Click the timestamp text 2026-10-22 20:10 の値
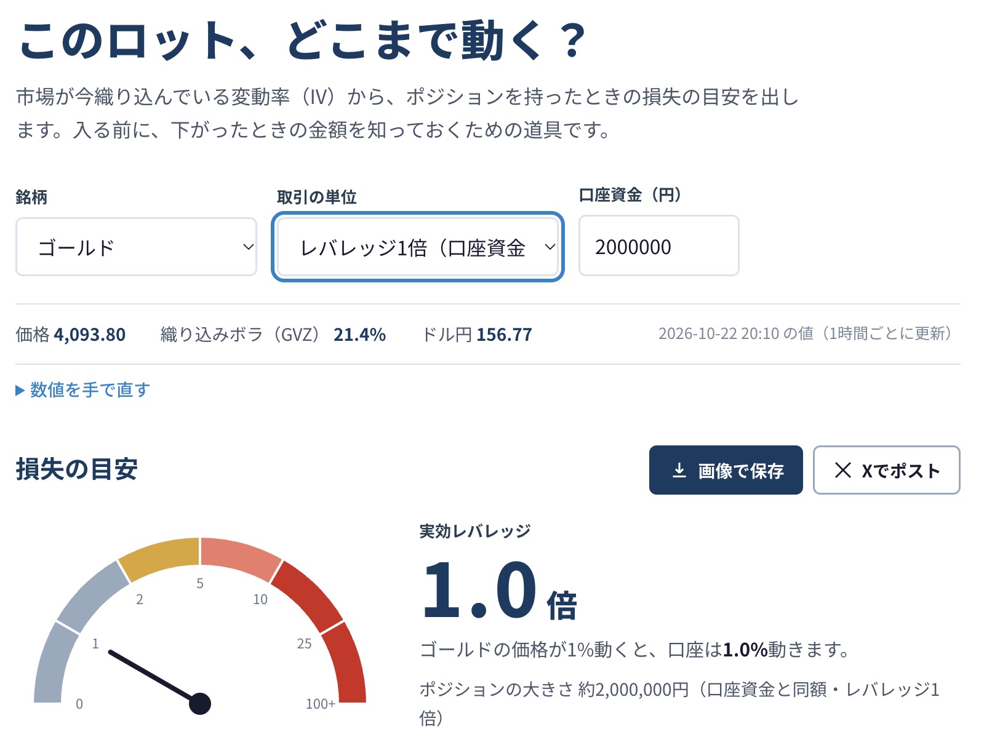 pyautogui.click(x=736, y=333)
